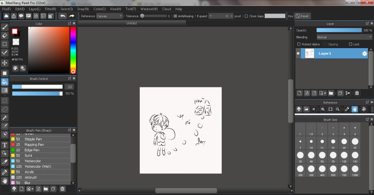Select the Move tool
Screen dimensions: 374x195
(4, 63)
